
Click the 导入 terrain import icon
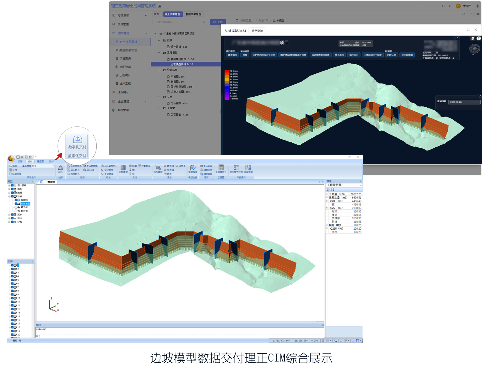tap(61, 168)
